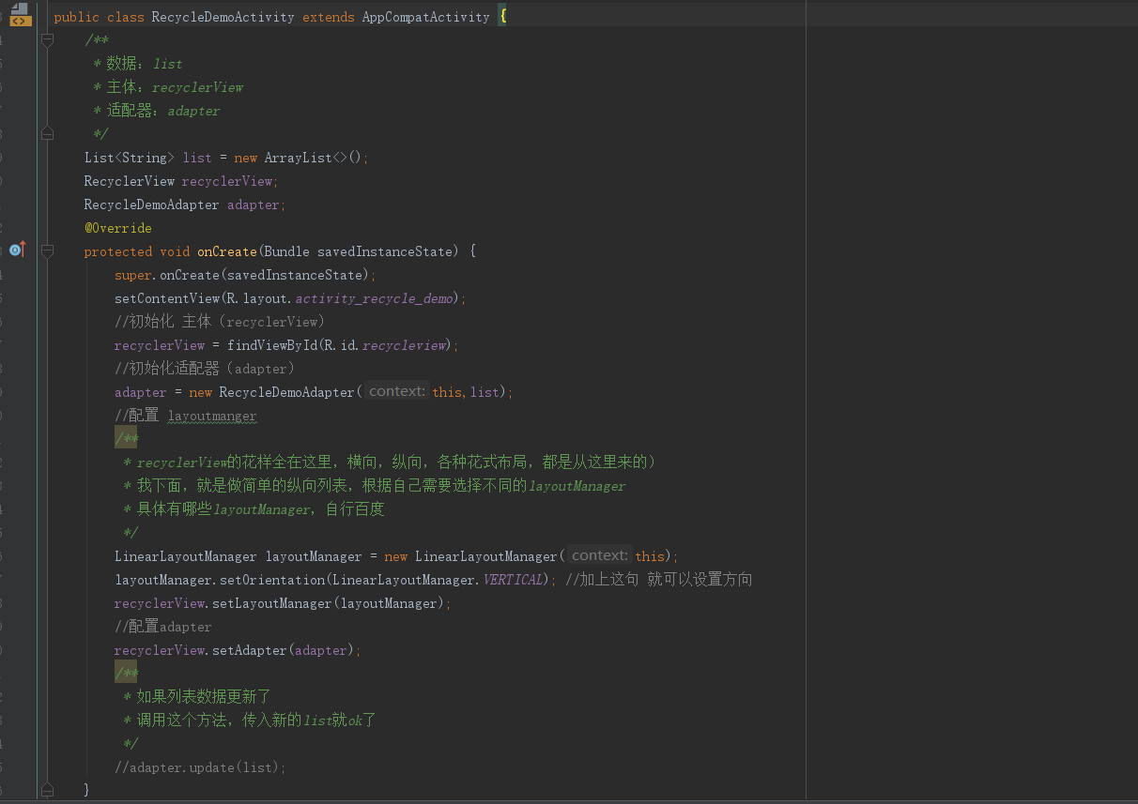Click fold end marker at onCreate closing brace
Image resolution: width=1138 pixels, height=804 pixels.
pyautogui.click(x=47, y=790)
